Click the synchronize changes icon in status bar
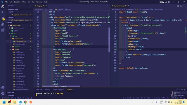Screen dimensions: 187x105 pyautogui.click(x=12, y=98)
